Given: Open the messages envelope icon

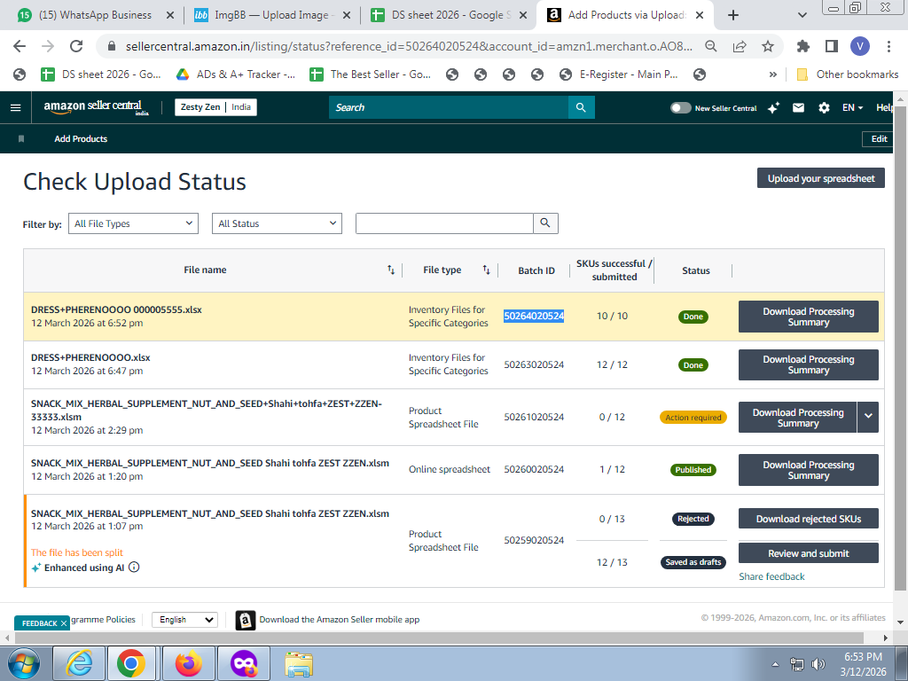Looking at the screenshot, I should click(x=799, y=107).
